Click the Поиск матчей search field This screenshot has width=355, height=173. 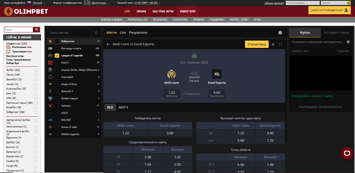pos(70,33)
